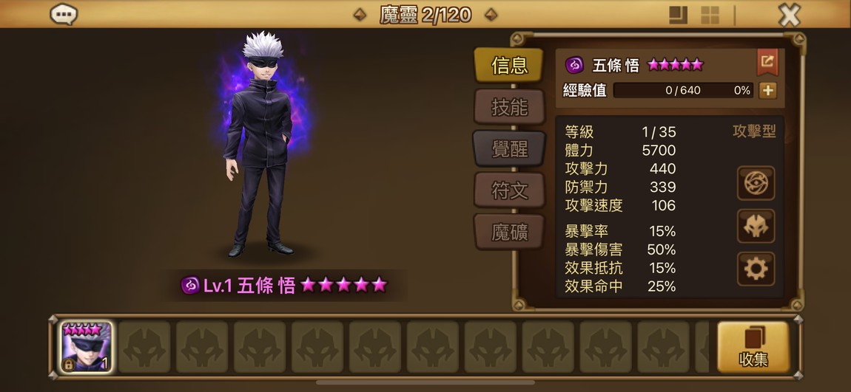Close the monster screen with the X
Image resolution: width=851 pixels, height=392 pixels.
(789, 15)
